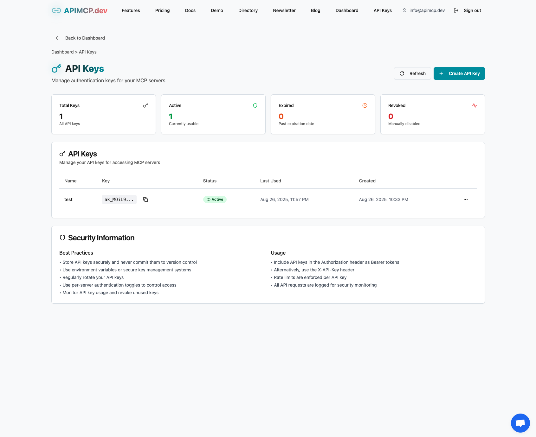The width and height of the screenshot is (536, 437).
Task: Open the chat support bubble
Action: pyautogui.click(x=520, y=423)
